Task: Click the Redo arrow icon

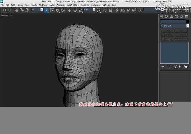Action: pos(10,10)
